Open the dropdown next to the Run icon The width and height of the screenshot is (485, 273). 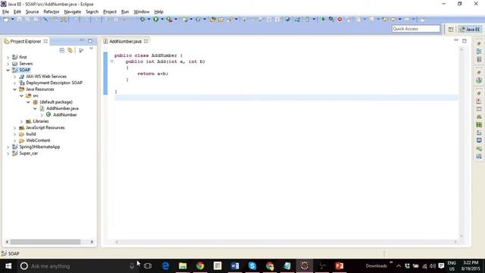coord(162,19)
